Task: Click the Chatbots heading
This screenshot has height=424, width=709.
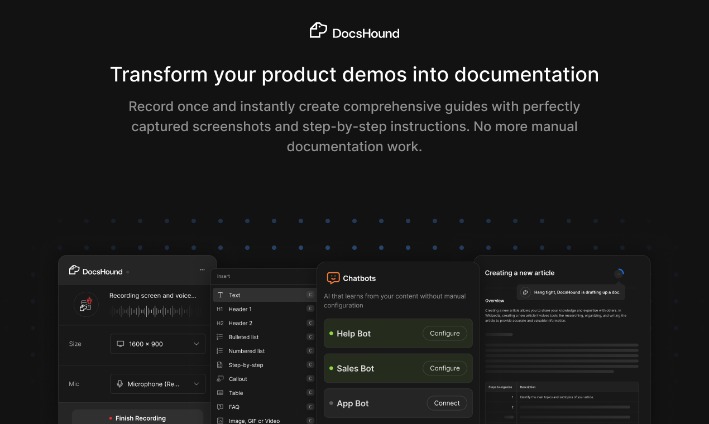Action: tap(360, 278)
